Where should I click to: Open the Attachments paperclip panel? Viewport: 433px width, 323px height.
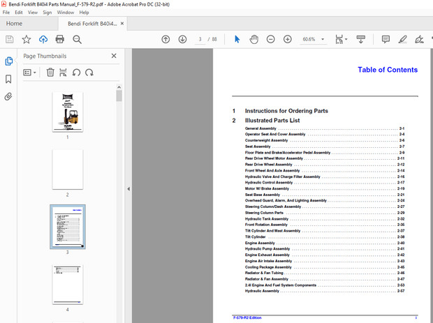tap(8, 96)
